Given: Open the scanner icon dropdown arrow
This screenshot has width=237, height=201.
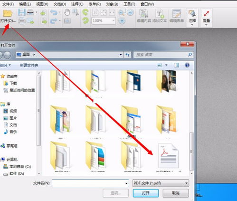Looking at the screenshot, I should tap(37, 12).
